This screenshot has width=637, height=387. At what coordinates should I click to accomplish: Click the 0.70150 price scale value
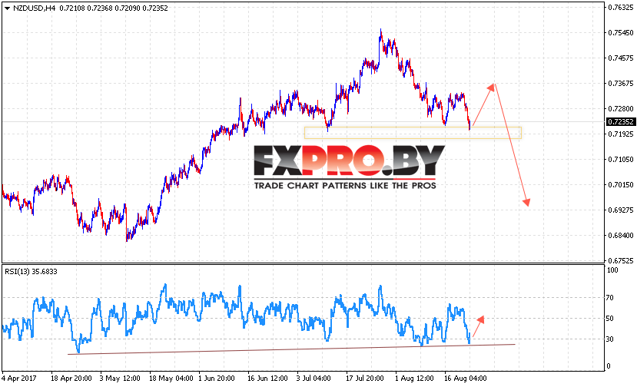pyautogui.click(x=621, y=185)
